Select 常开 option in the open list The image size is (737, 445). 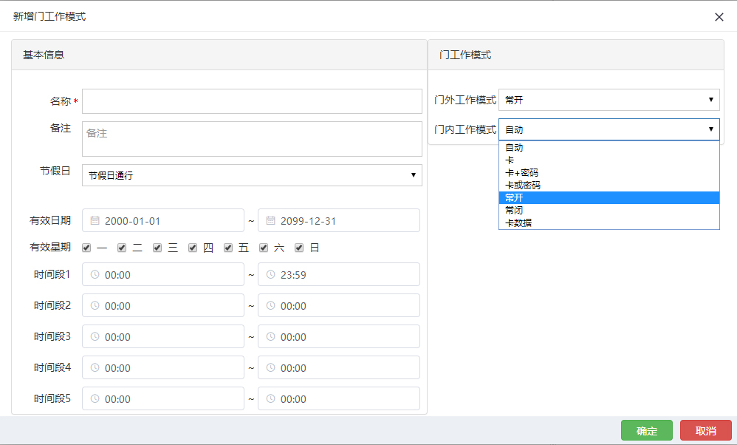609,197
